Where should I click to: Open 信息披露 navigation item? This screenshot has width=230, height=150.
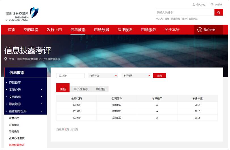pos(78,30)
